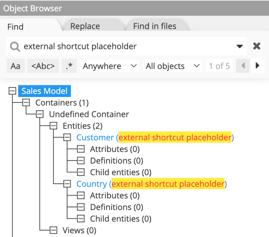Open the All objects filter dropdown
This screenshot has width=269, height=237.
coord(172,66)
